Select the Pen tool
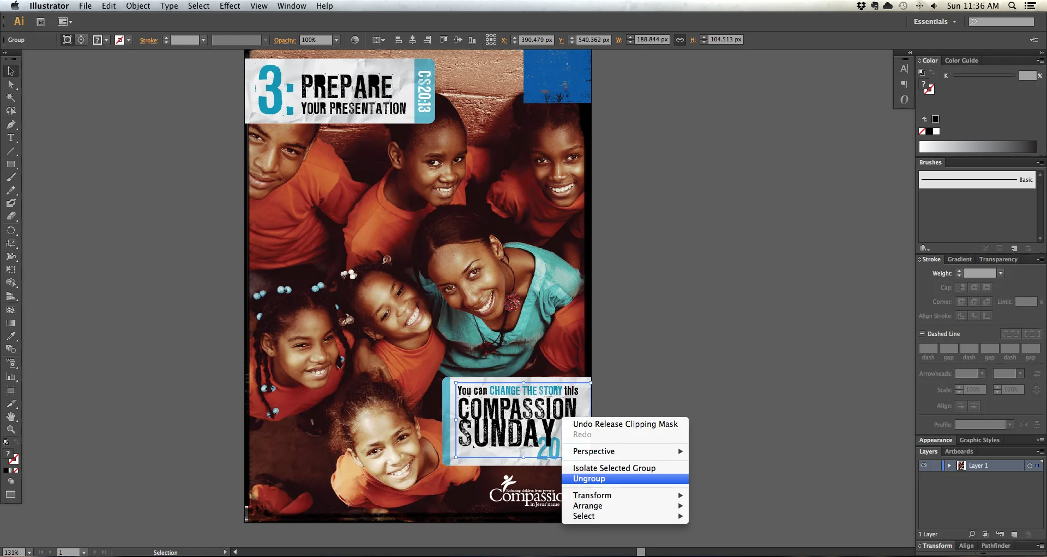1047x557 pixels. pos(11,125)
